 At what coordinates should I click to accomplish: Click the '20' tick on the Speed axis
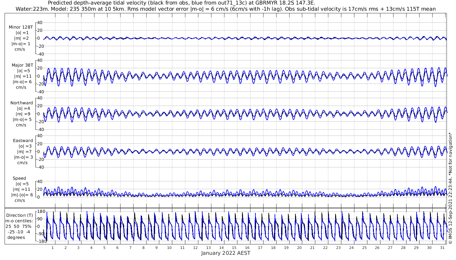click(x=40, y=189)
